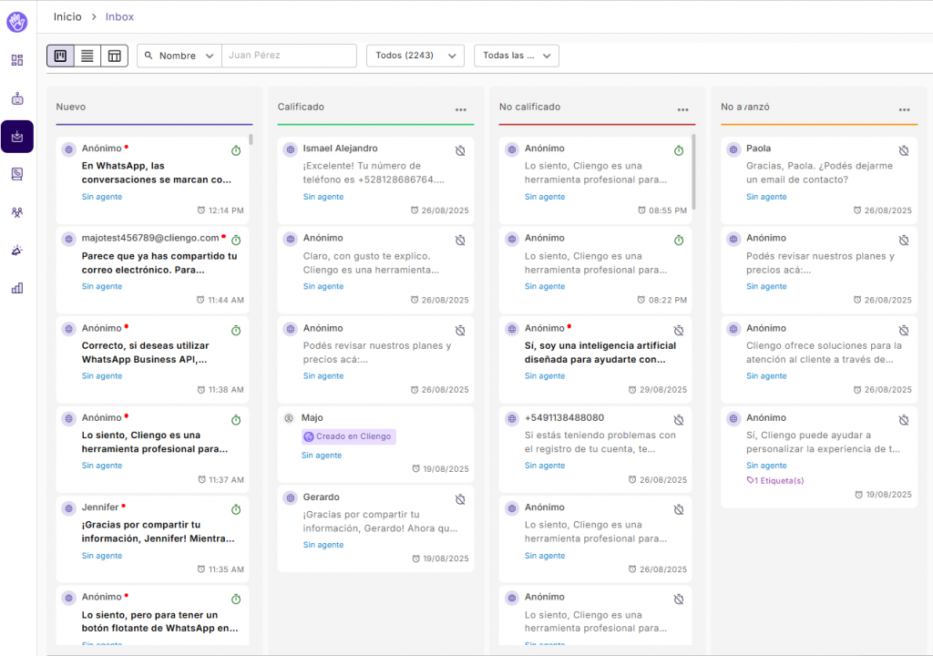Open the bar chart reports icon in sidebar

(x=17, y=288)
